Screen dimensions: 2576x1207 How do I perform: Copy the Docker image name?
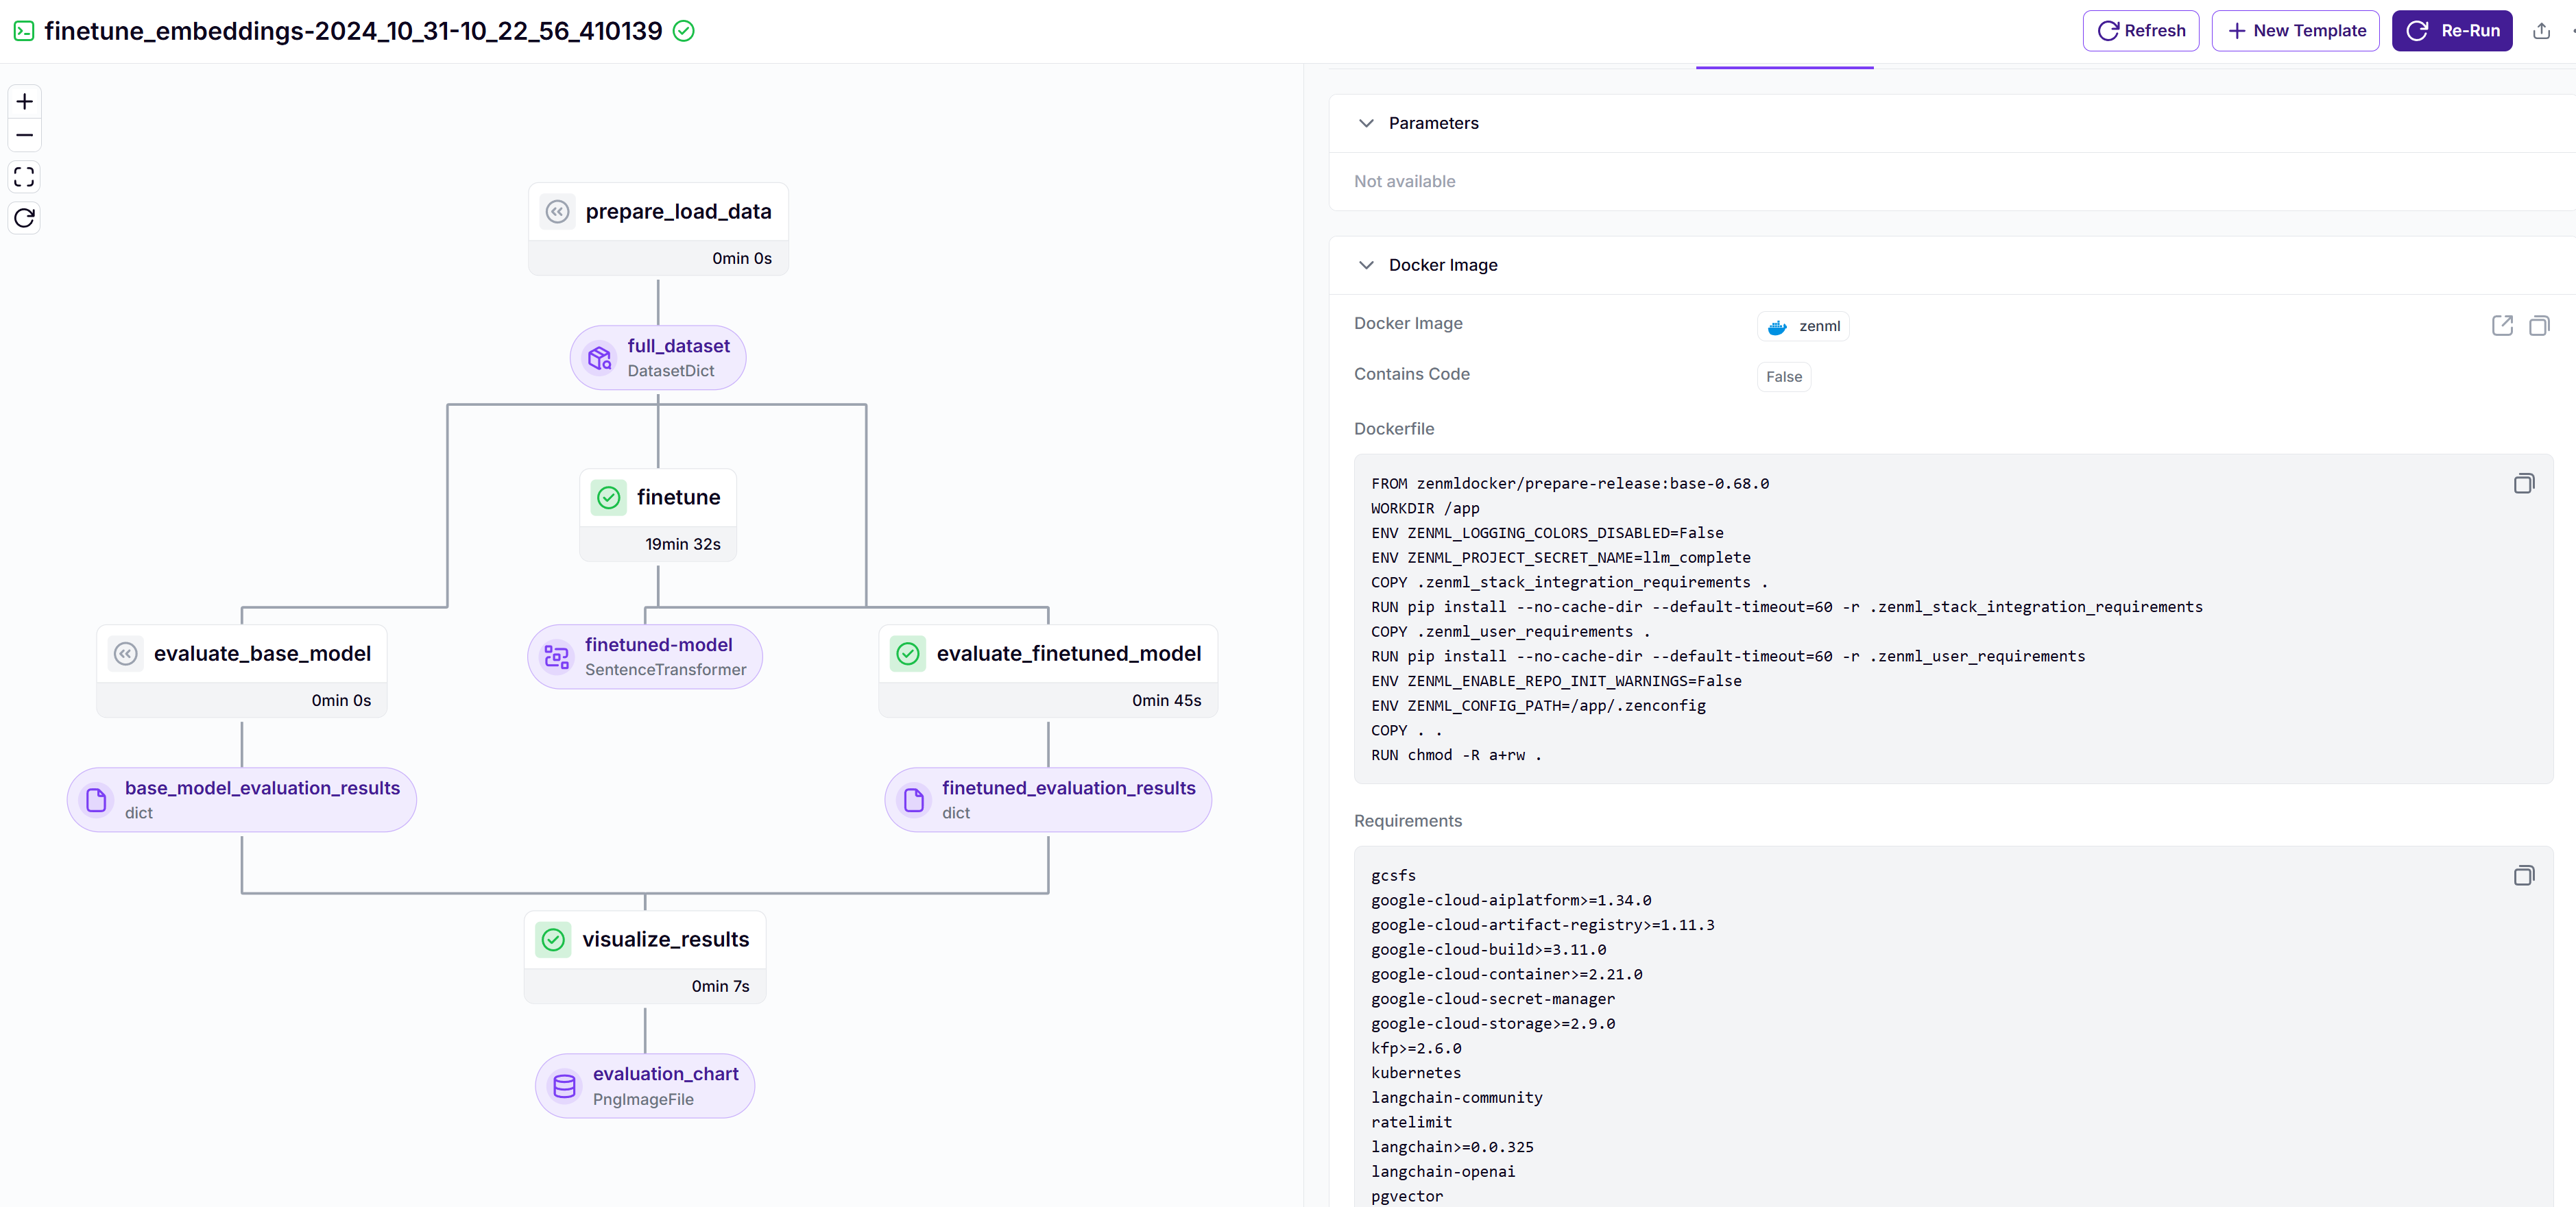click(2538, 326)
